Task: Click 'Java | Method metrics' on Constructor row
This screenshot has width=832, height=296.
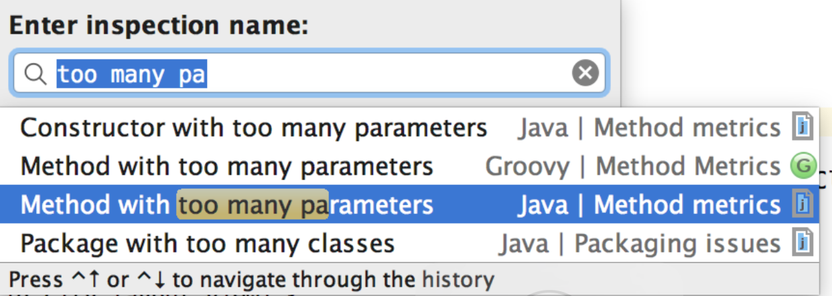Action: tap(649, 127)
